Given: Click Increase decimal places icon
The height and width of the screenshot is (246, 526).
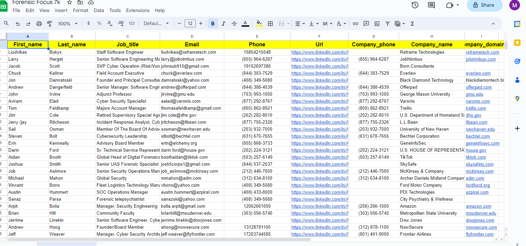Looking at the screenshot, I should pos(121,23).
